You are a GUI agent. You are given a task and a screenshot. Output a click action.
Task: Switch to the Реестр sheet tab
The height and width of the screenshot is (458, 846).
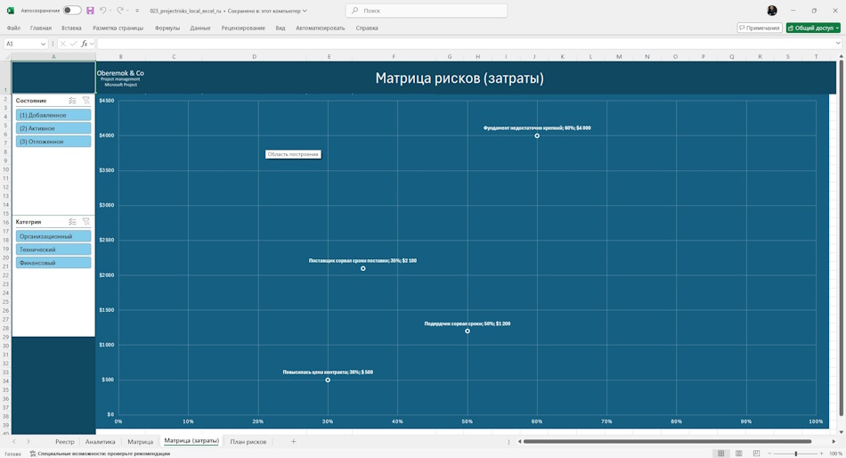[65, 442]
